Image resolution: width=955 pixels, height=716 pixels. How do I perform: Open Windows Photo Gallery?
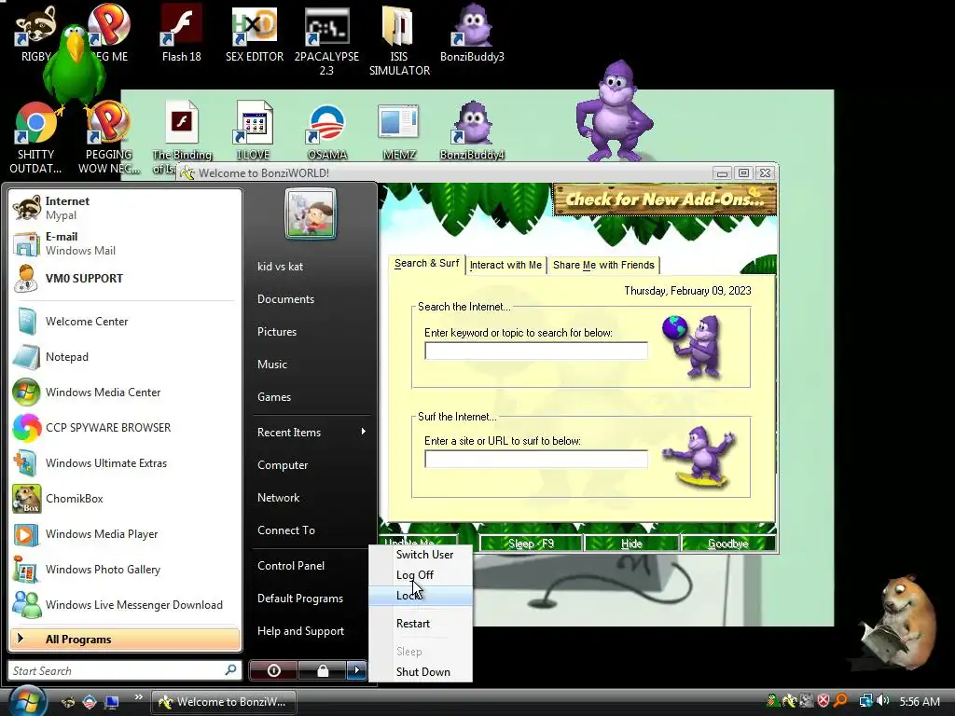(x=125, y=570)
